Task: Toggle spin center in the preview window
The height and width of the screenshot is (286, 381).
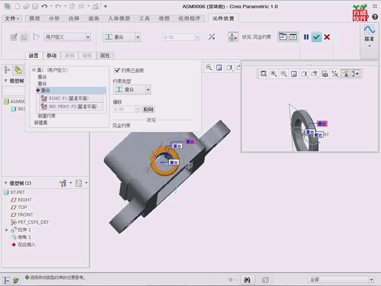Action: (x=355, y=74)
